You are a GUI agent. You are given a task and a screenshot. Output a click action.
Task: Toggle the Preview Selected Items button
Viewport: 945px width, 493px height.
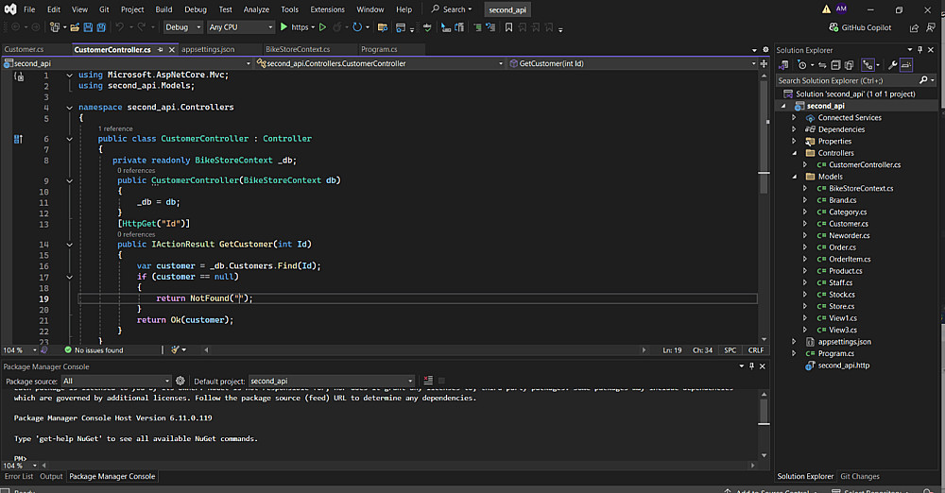pos(905,64)
